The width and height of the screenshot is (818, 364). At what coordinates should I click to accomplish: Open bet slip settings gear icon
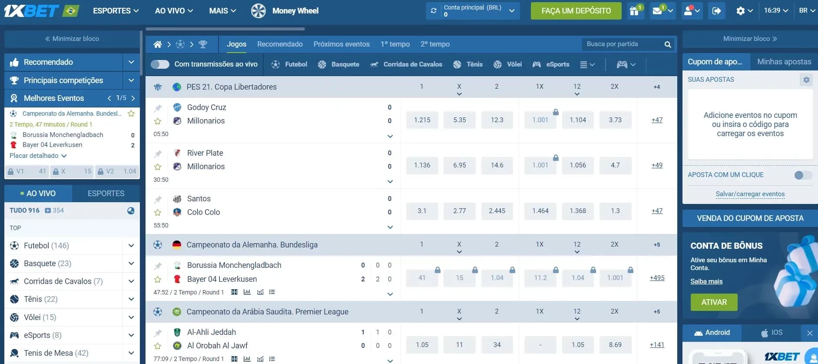pyautogui.click(x=806, y=80)
